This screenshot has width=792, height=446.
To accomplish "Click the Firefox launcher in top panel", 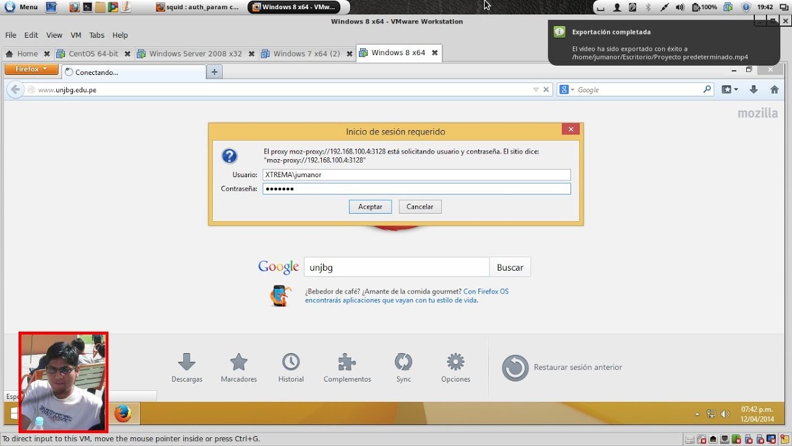I will [75, 7].
